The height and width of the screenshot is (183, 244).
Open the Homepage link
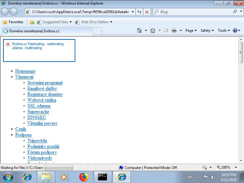point(25,71)
